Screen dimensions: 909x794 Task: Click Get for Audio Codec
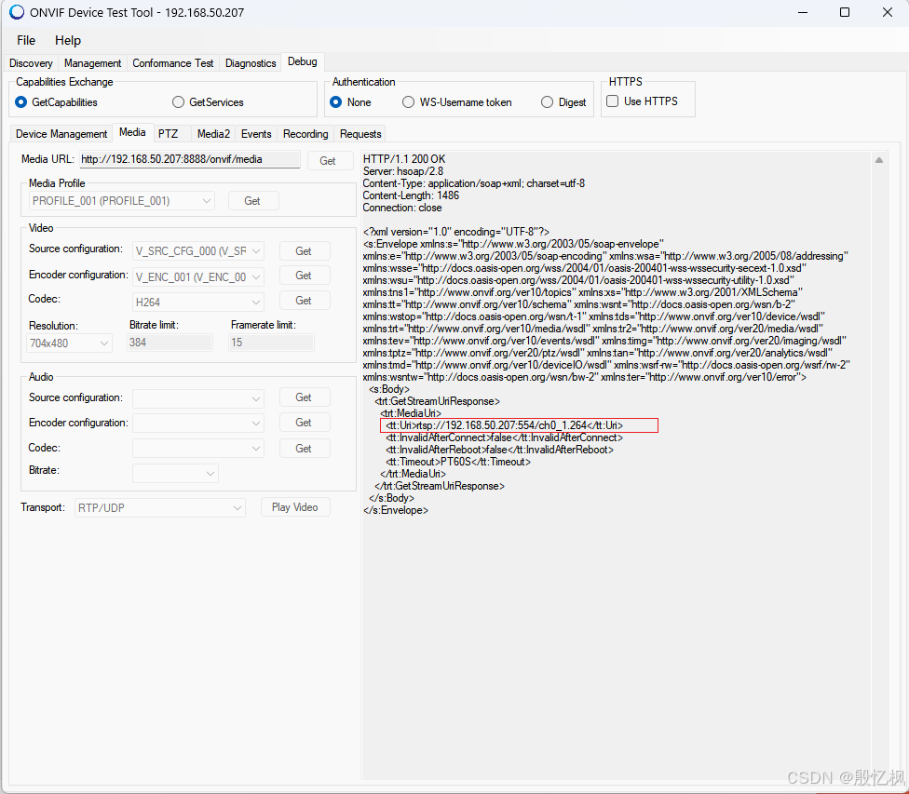tap(304, 449)
